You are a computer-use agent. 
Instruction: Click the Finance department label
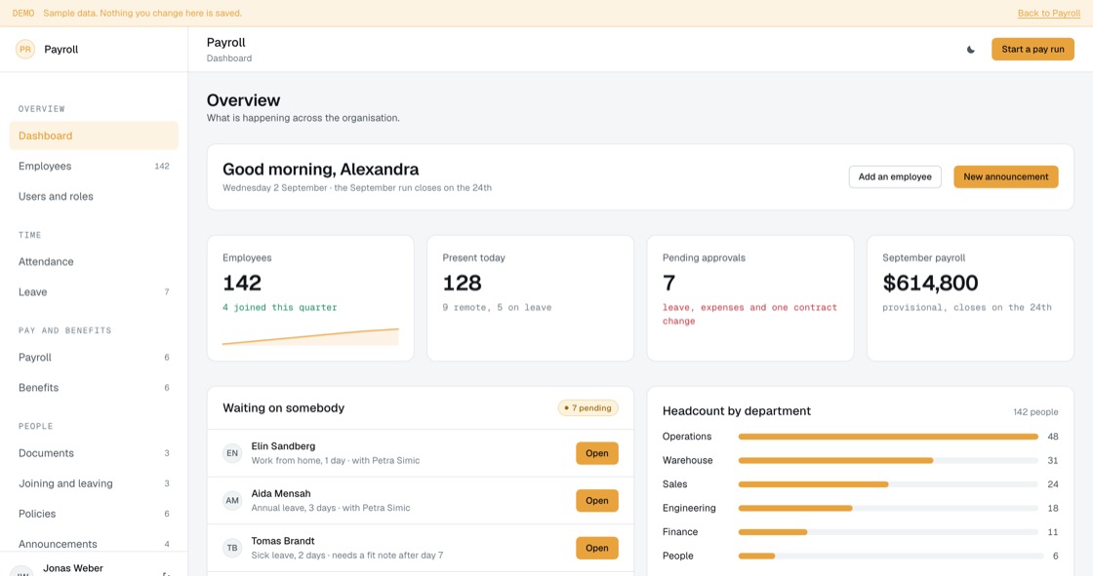679,532
